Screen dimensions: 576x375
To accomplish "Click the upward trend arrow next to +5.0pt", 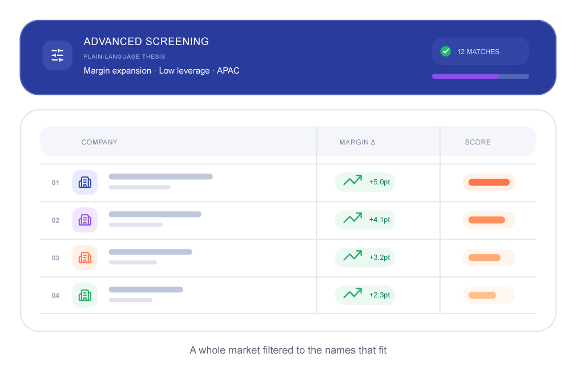I will pyautogui.click(x=353, y=180).
